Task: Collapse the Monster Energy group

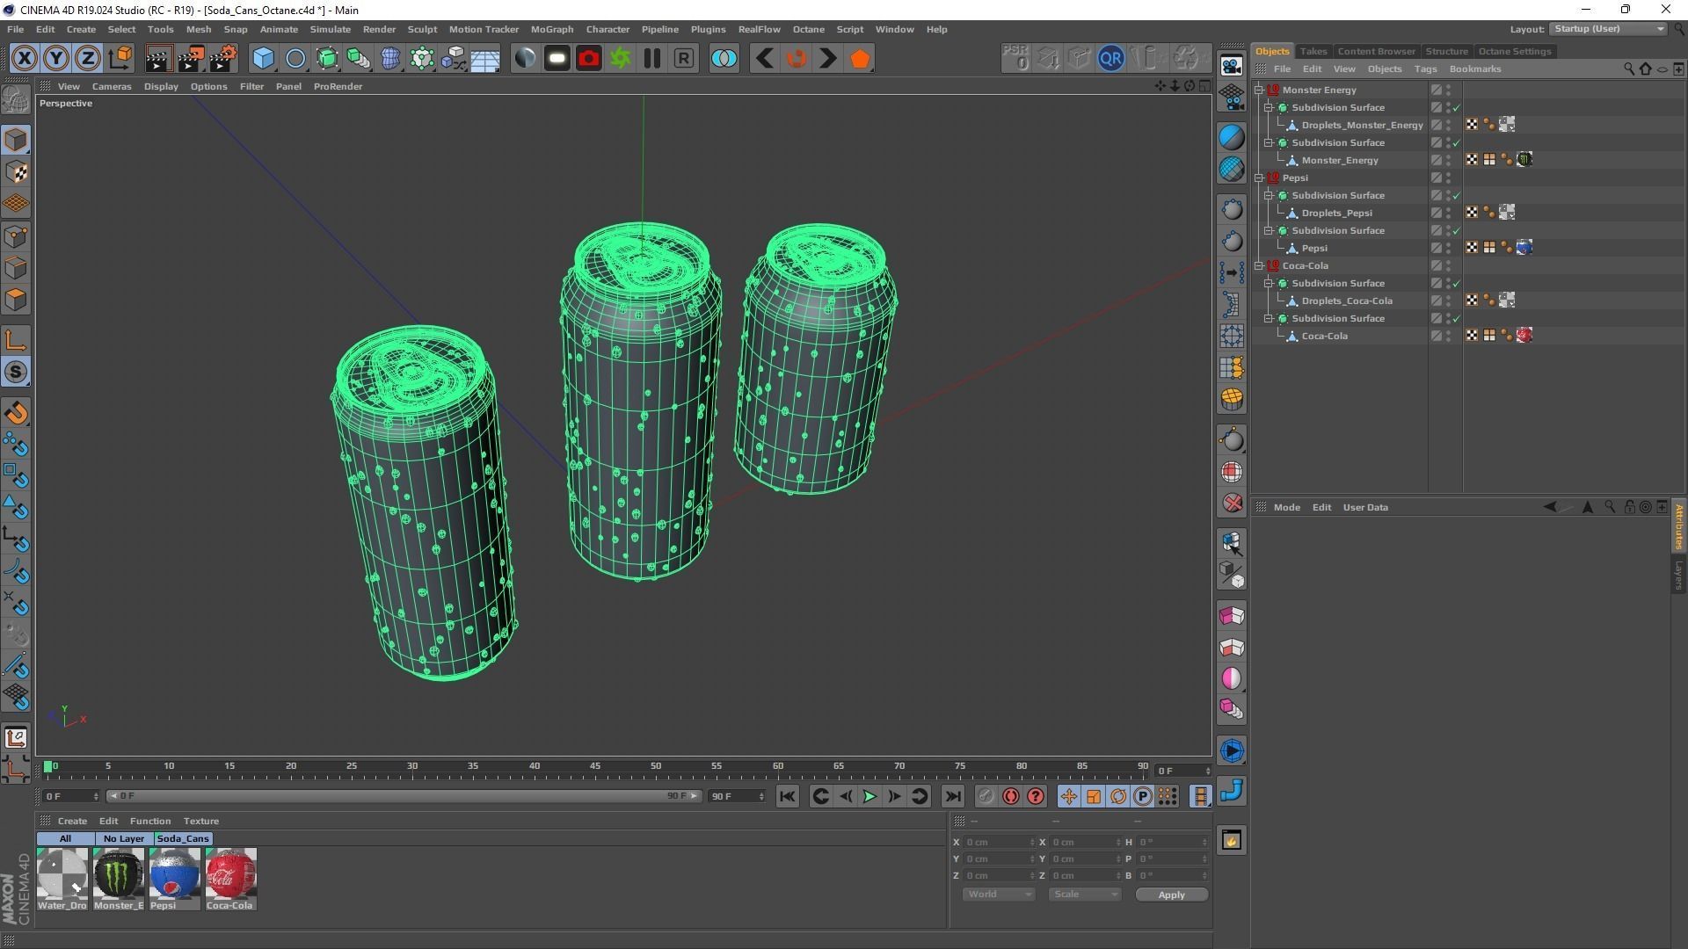Action: tap(1260, 91)
